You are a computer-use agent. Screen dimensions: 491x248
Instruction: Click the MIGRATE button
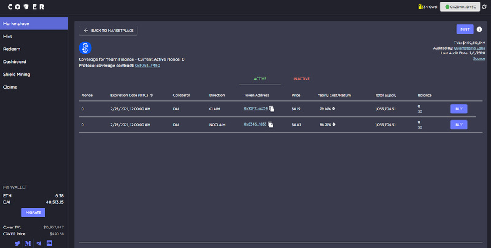(x=33, y=212)
